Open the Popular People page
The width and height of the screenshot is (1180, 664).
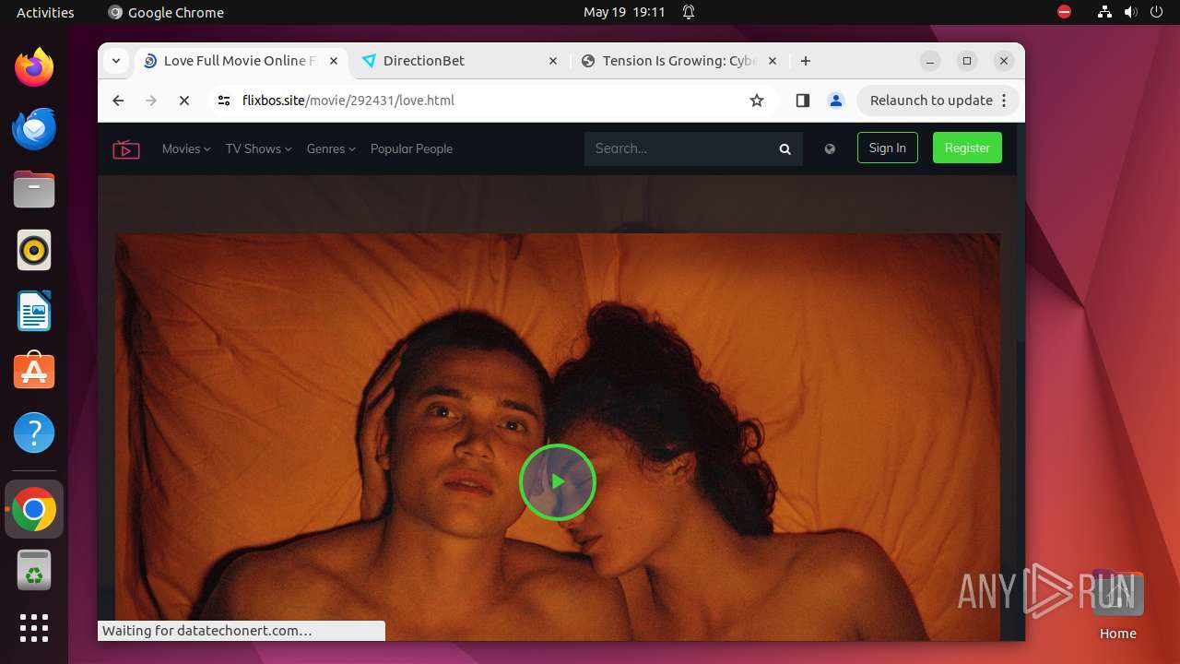(411, 148)
